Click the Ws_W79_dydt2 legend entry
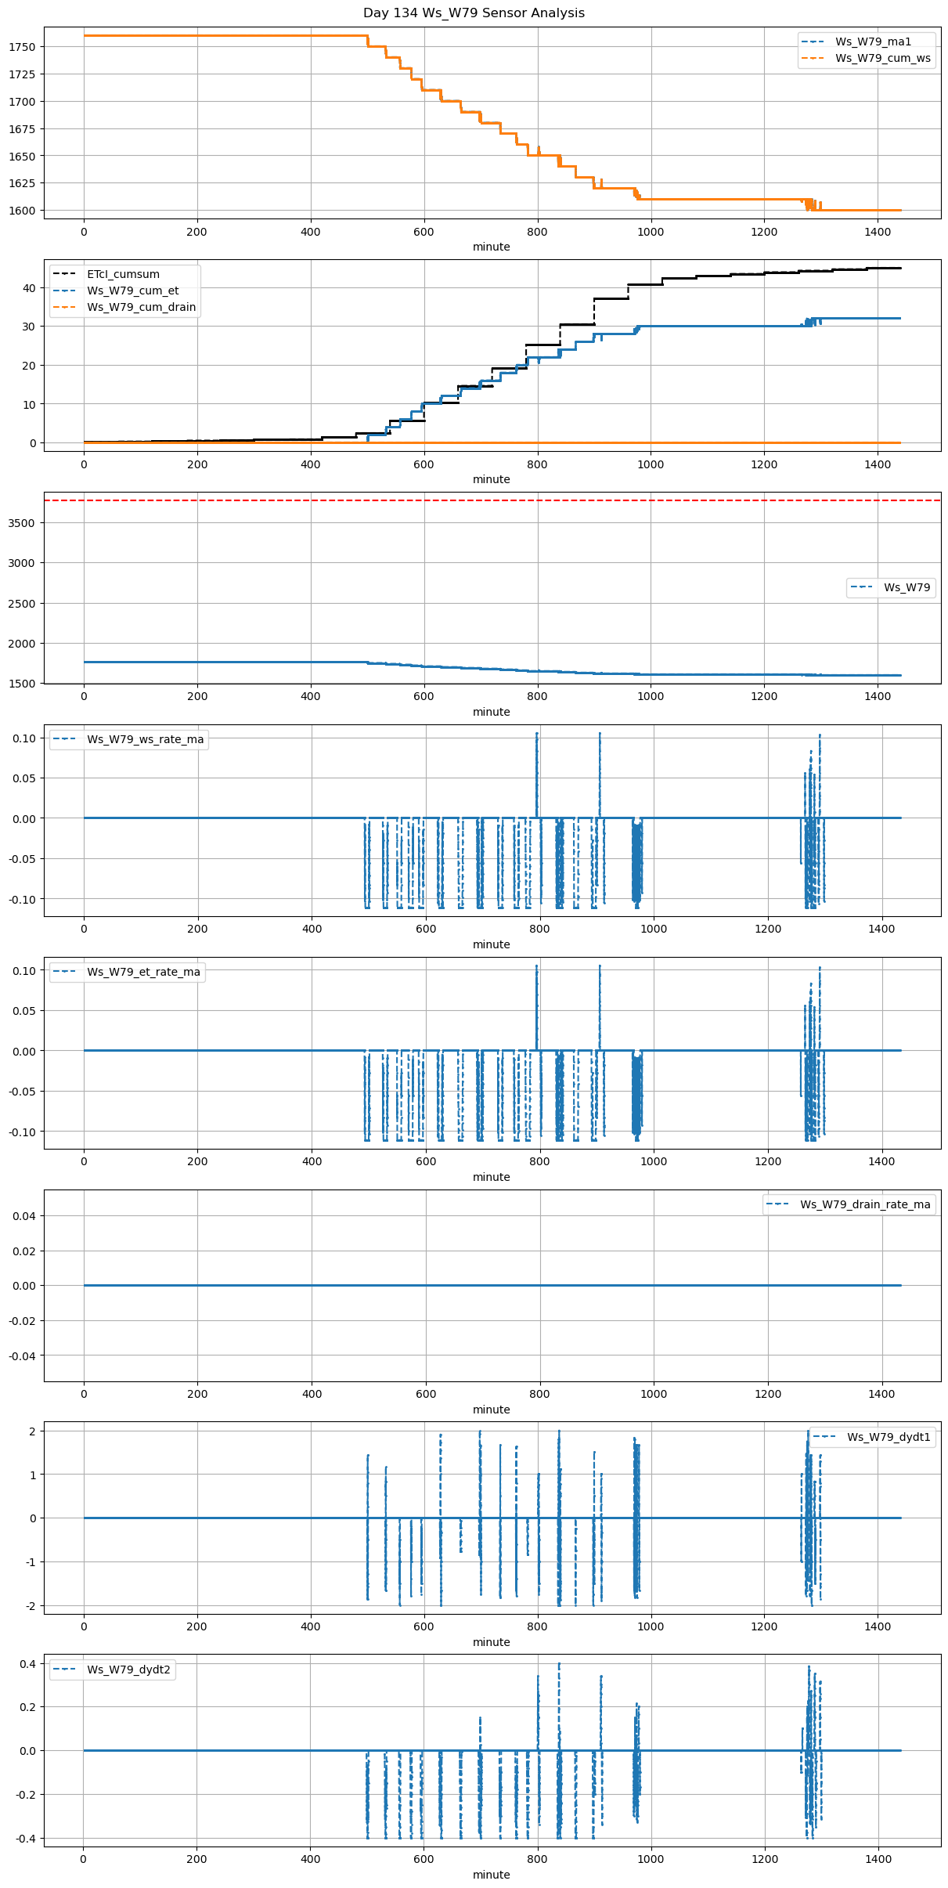 (128, 1670)
